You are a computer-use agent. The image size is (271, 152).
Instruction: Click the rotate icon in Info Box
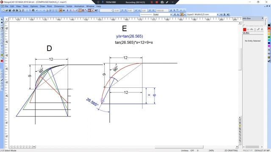(262, 30)
